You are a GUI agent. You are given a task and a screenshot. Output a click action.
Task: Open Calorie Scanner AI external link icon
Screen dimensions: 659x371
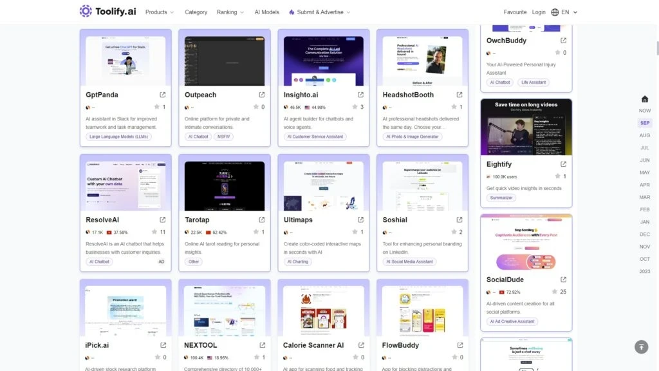[x=361, y=345]
